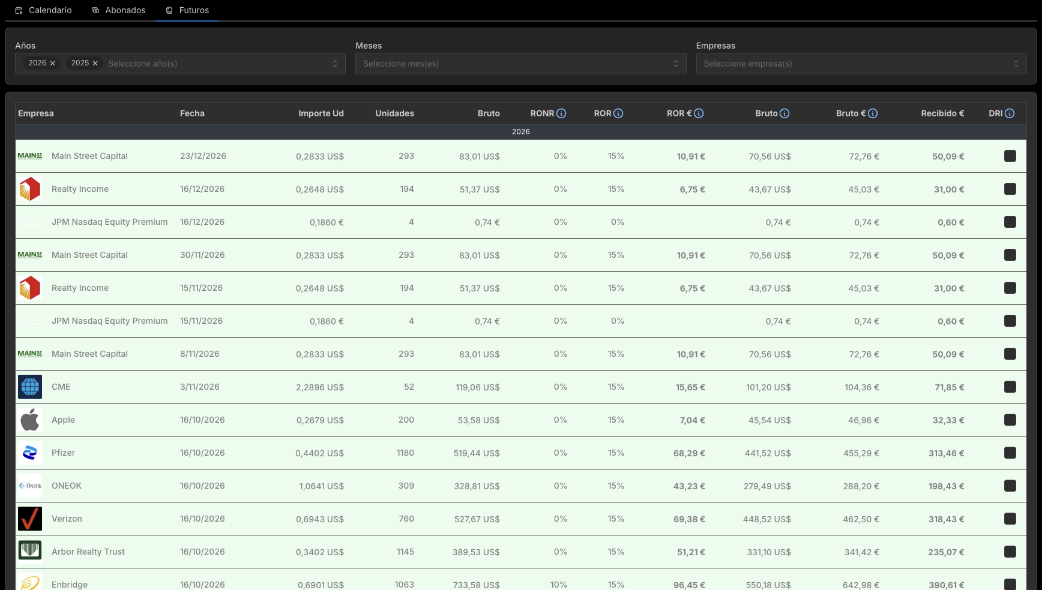Screen dimensions: 1042x590
Task: Toggle DRI checkbox for Pfizer row
Action: click(1010, 453)
